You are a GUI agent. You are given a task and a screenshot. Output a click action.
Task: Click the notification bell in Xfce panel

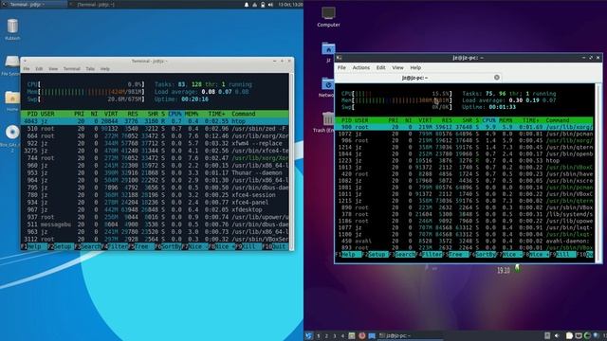(x=247, y=5)
